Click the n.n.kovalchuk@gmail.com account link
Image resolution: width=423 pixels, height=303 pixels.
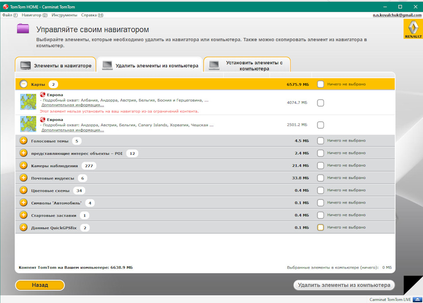[x=397, y=15]
